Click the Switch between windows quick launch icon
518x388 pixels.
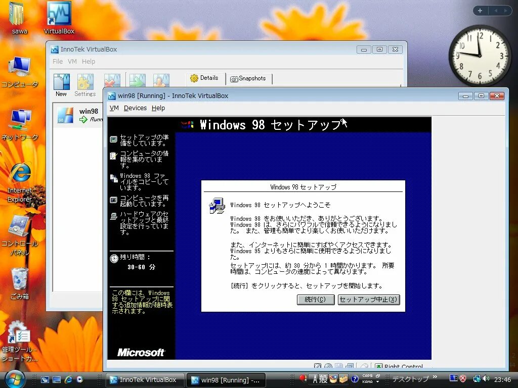[x=45, y=380]
